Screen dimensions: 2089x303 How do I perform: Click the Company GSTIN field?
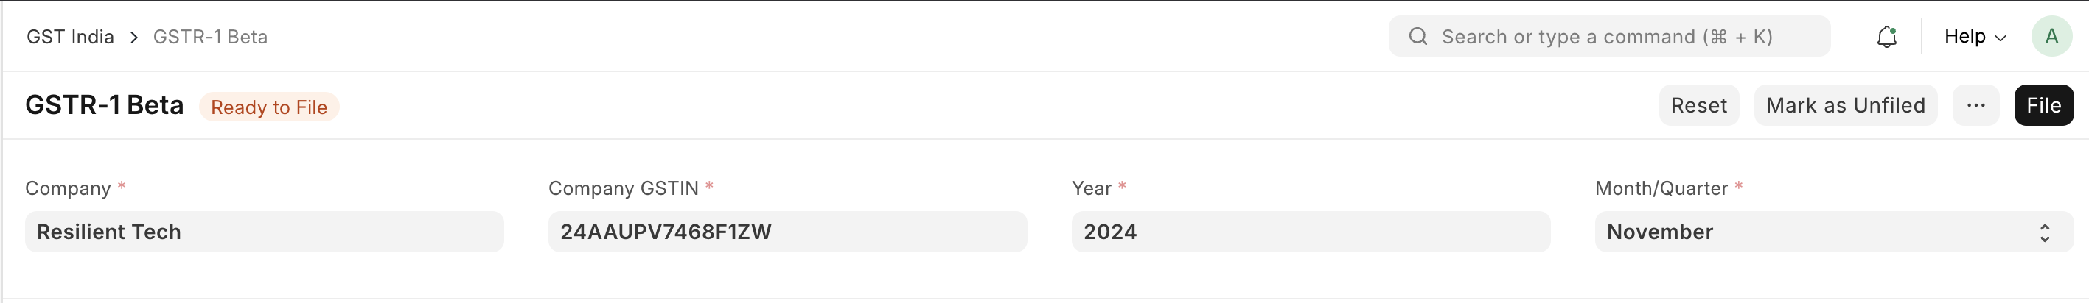(x=787, y=232)
